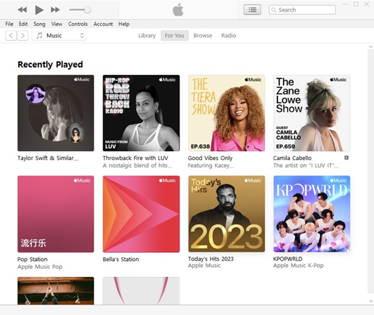Viewport: 374px width, 315px height.
Task: Click the rewind previous track button
Action: 22,10
